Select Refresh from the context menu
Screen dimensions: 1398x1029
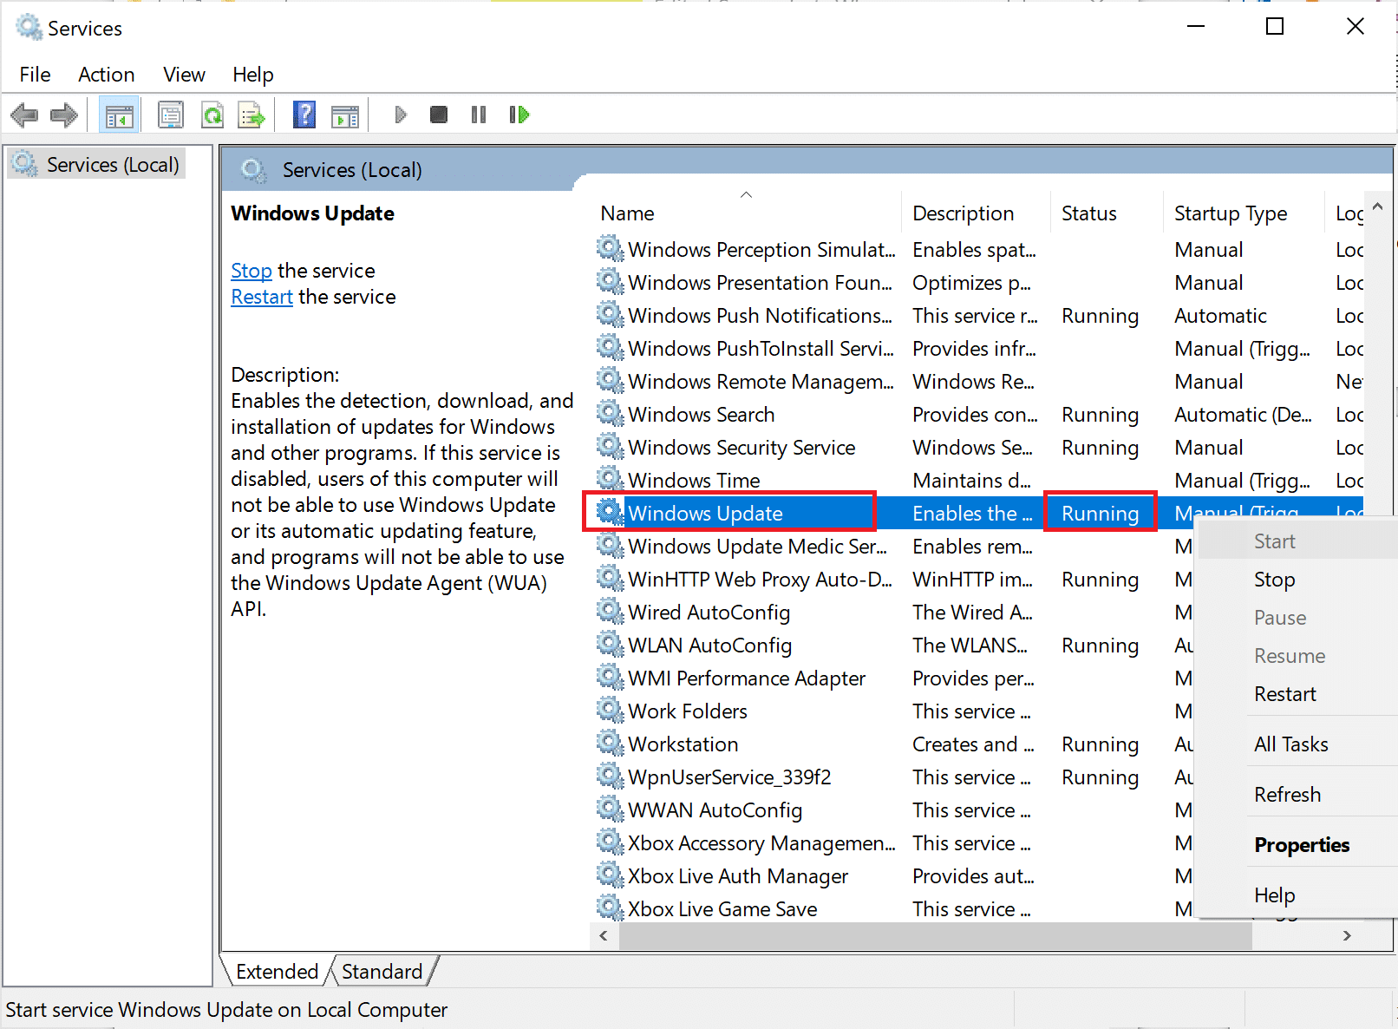1287,793
